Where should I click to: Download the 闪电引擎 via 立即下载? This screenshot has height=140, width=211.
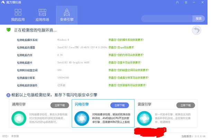(120, 105)
